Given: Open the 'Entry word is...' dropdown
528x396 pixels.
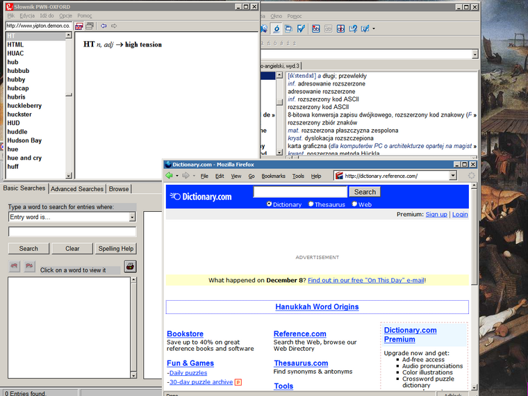Looking at the screenshot, I should click(132, 217).
